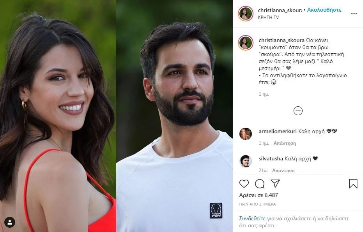Screen dimensions: 363x232
Task: Load more comments plus circle
Action: 298,111
